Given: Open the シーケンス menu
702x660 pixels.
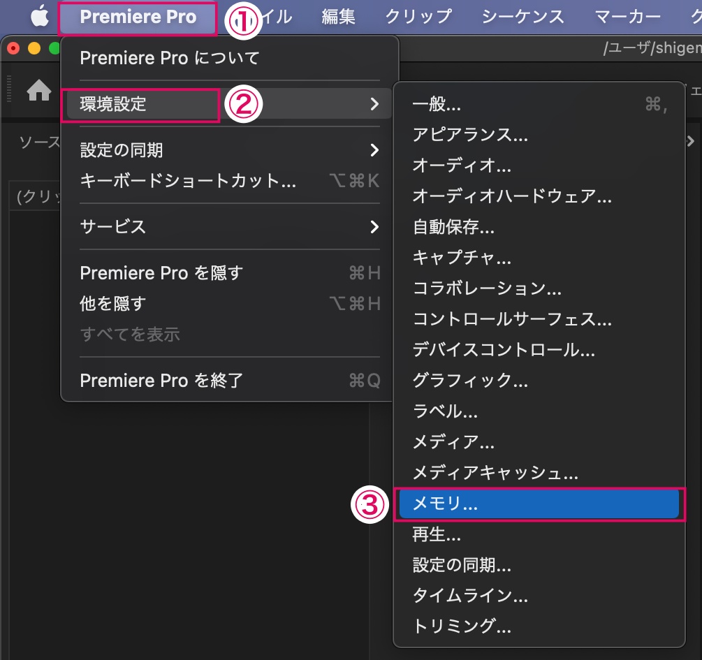Looking at the screenshot, I should 523,17.
